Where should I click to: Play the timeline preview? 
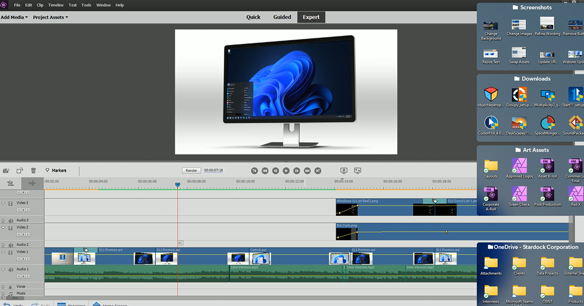tap(286, 170)
